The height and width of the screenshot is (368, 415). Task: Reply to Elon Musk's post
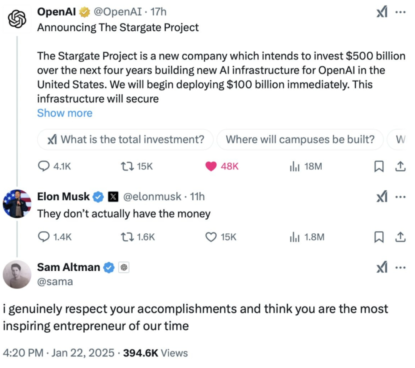pos(44,237)
